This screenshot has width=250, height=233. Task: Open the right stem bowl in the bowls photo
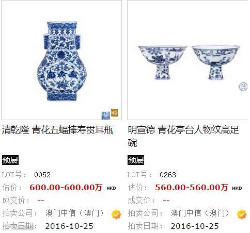point(215,62)
